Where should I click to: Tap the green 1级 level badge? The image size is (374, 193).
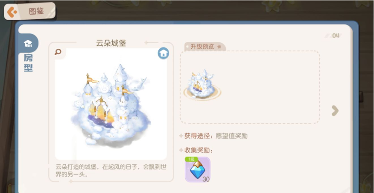(192, 159)
